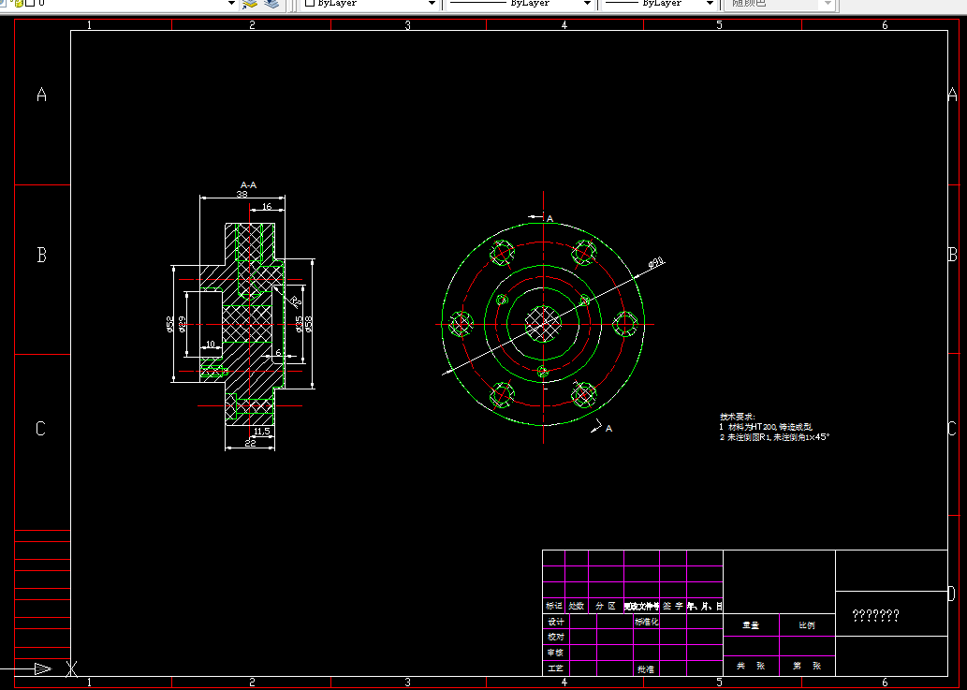The image size is (967, 690).
Task: Click the 审核 title block label
Action: coord(555,653)
